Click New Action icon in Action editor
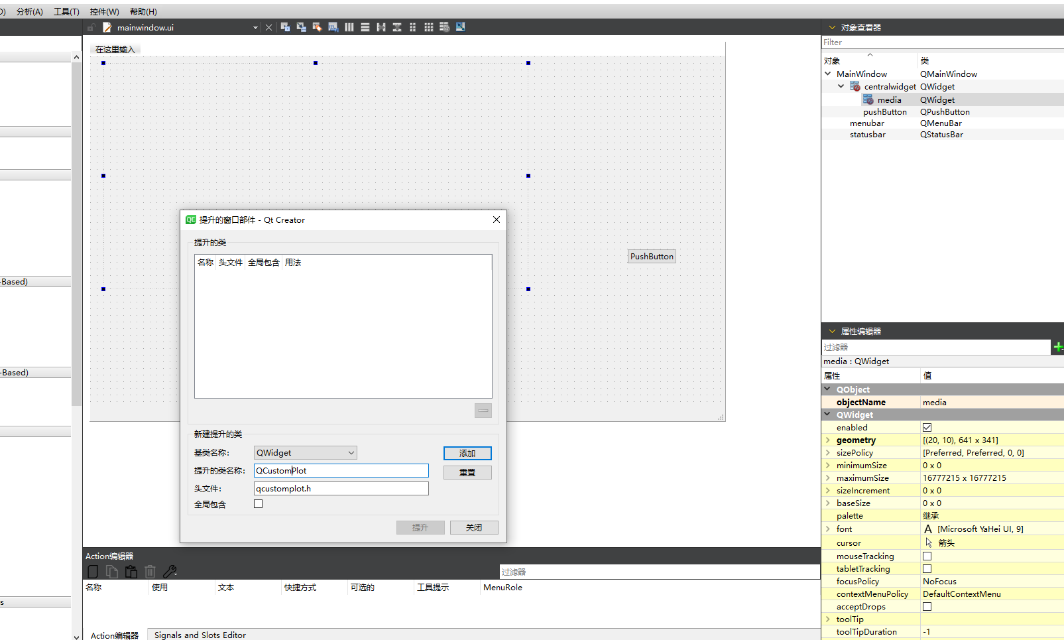The height and width of the screenshot is (640, 1064). point(93,572)
